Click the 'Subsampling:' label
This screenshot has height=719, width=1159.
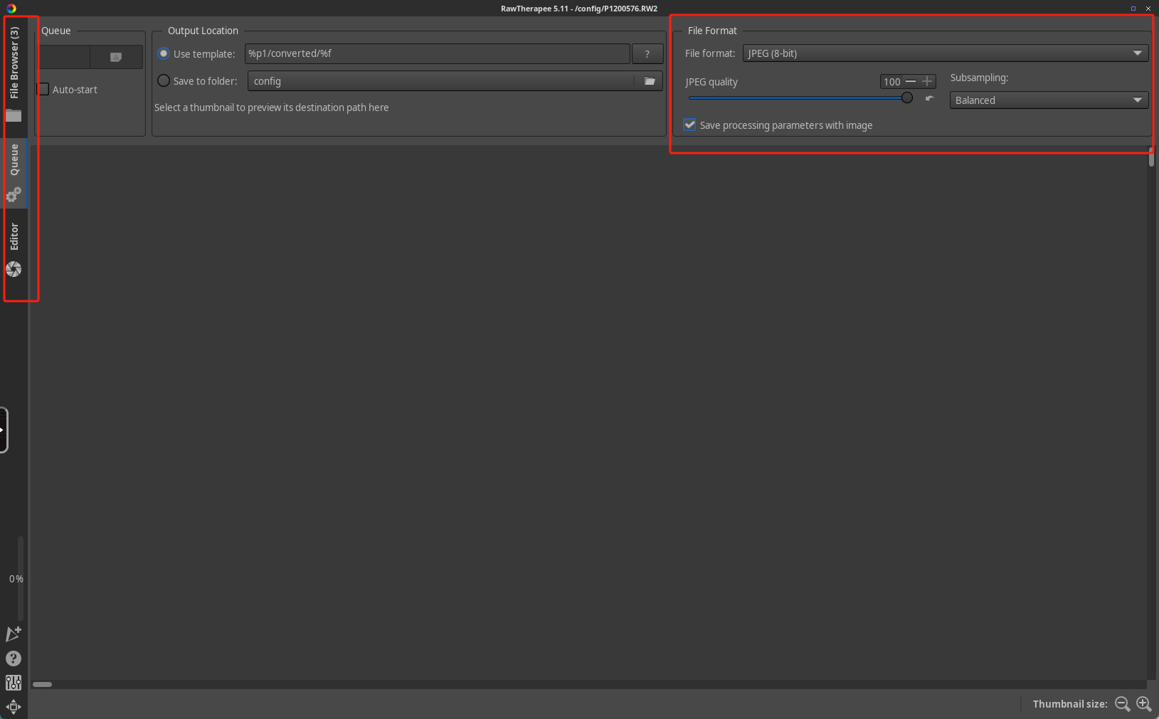coord(979,78)
